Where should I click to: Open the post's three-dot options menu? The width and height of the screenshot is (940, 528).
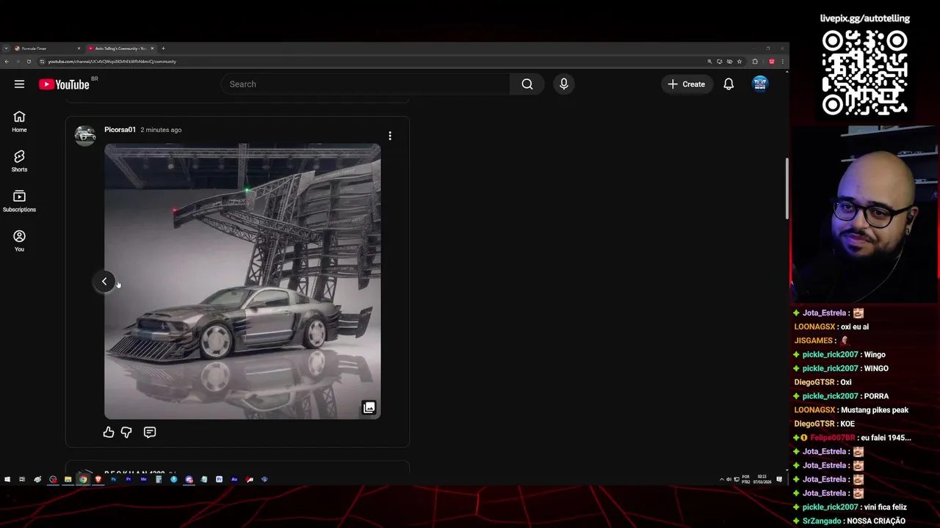(x=390, y=136)
